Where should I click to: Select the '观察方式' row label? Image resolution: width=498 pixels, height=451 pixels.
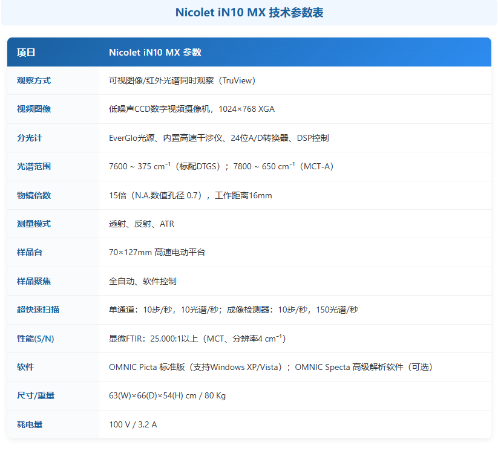(34, 80)
